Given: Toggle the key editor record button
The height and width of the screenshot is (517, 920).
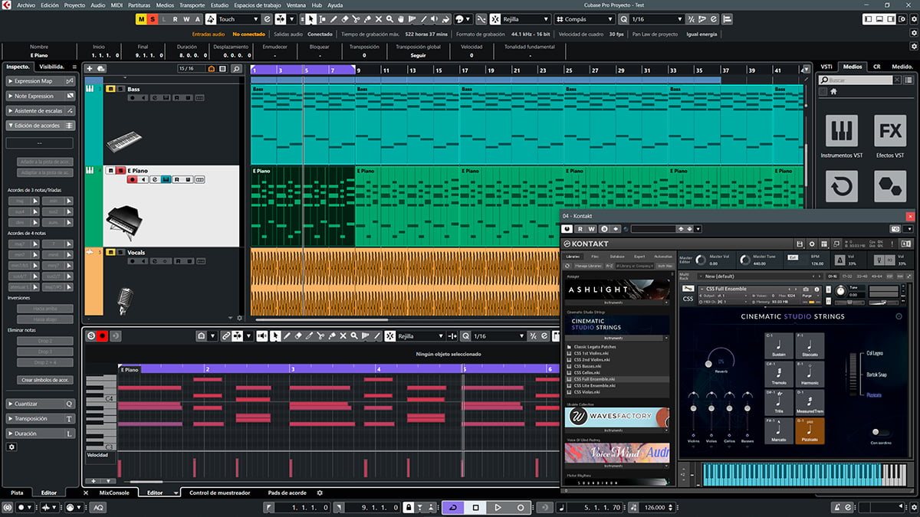Looking at the screenshot, I should click(x=103, y=336).
